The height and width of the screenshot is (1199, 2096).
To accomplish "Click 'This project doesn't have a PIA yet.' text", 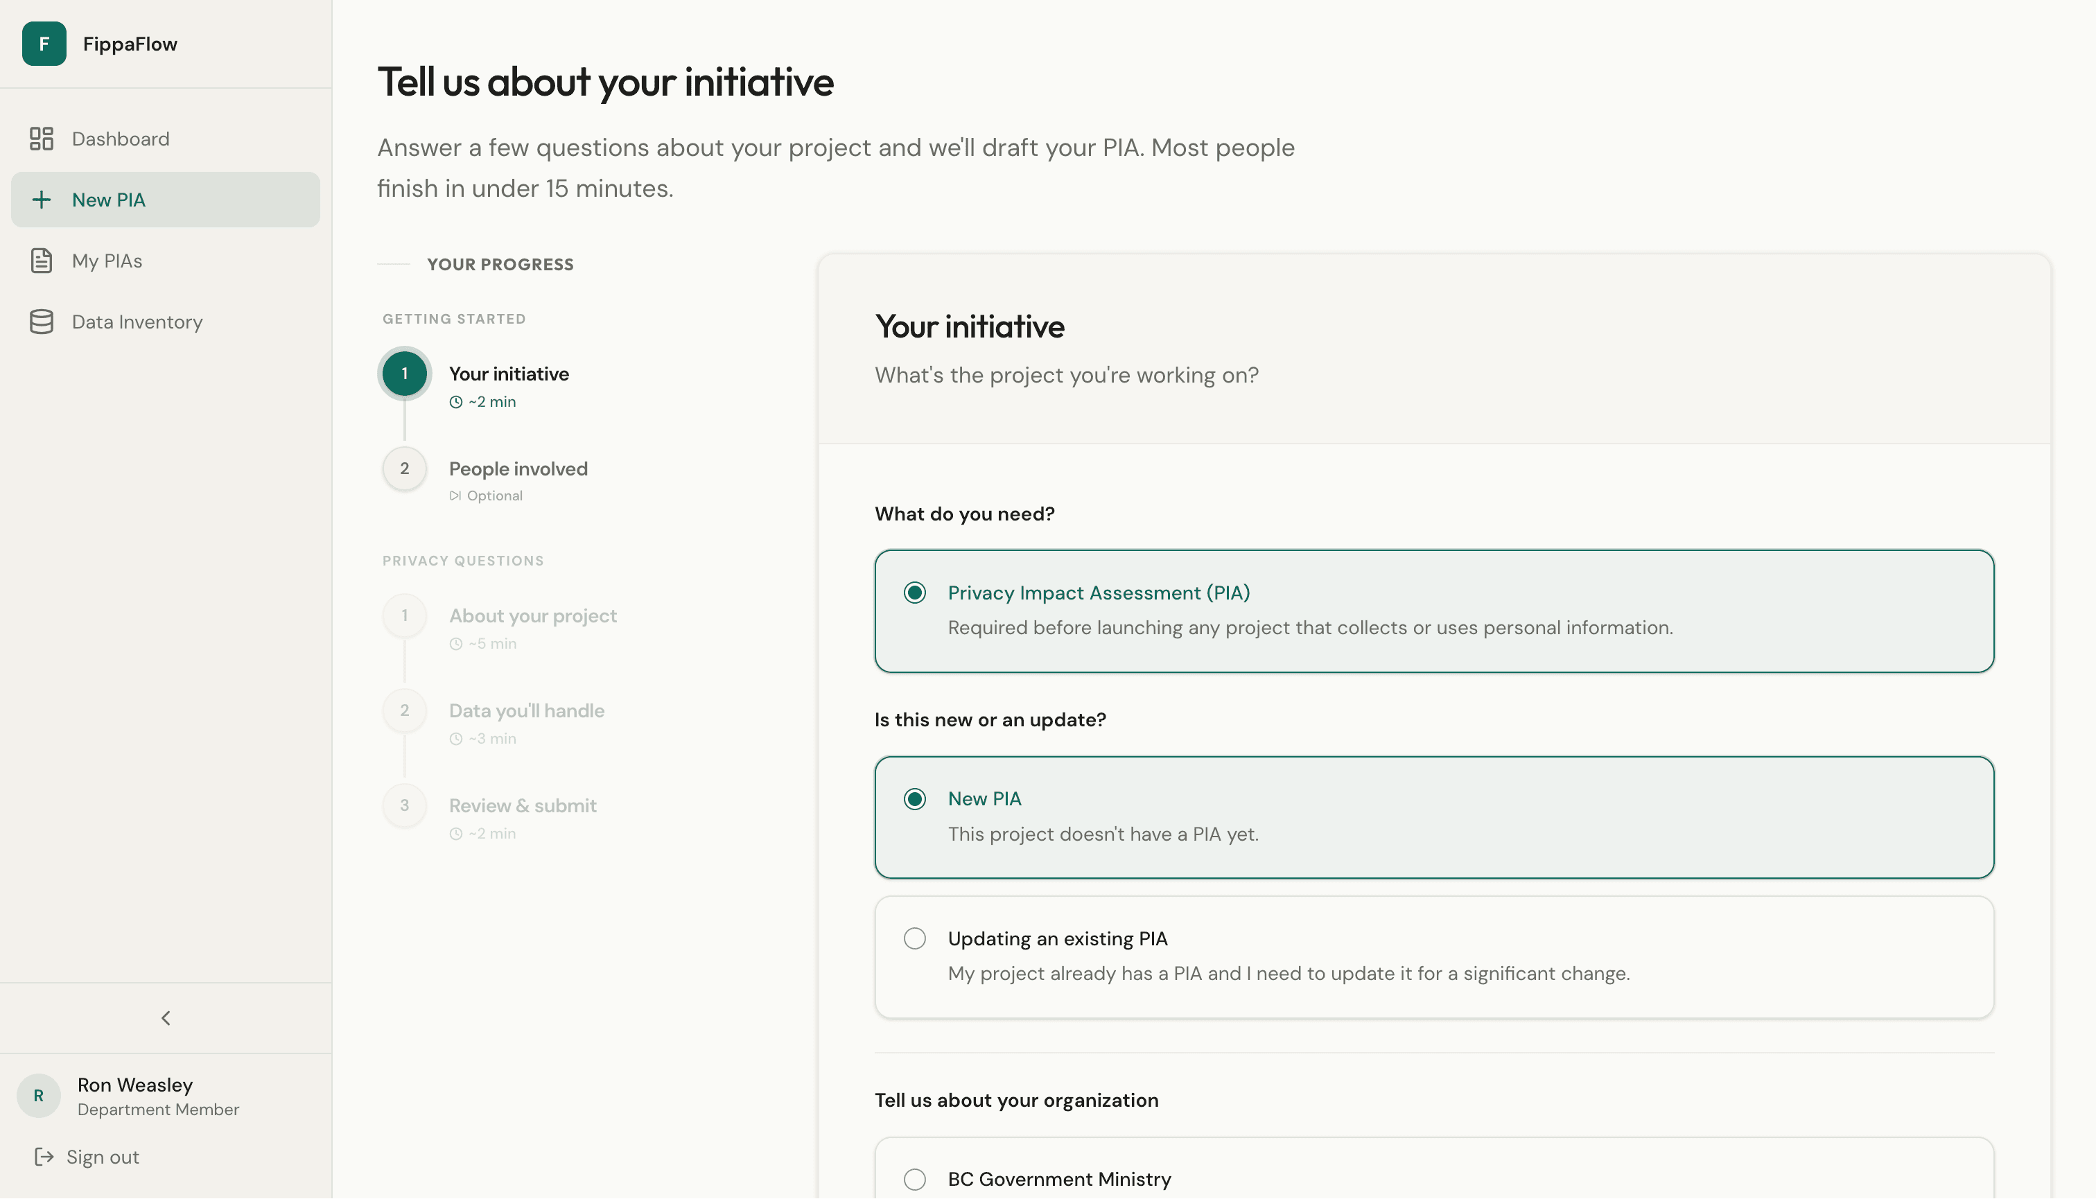I will point(1103,833).
